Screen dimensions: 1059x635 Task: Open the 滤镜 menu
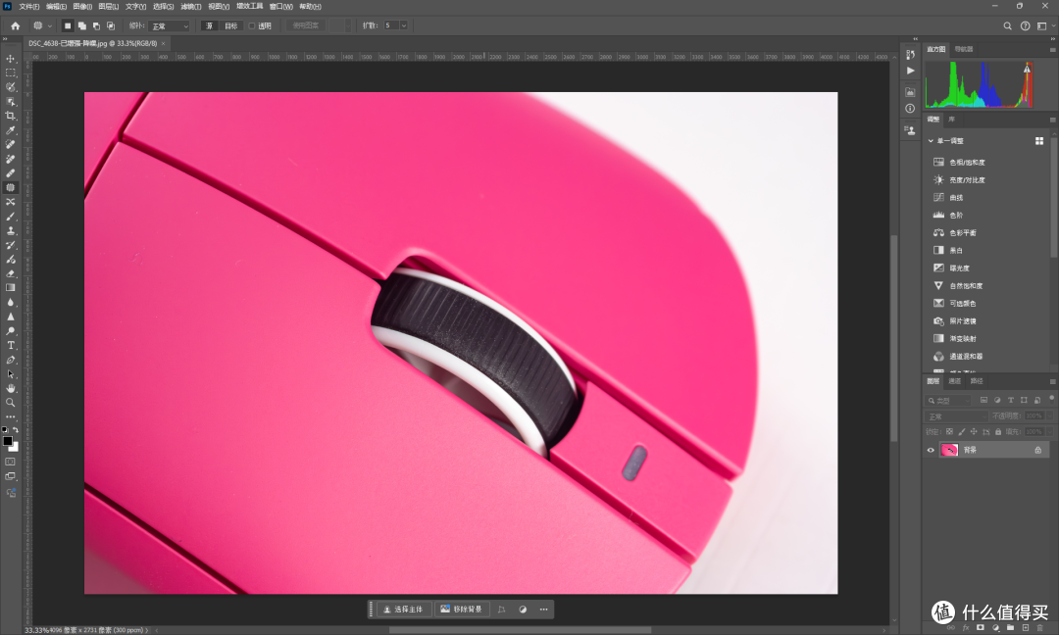[191, 6]
